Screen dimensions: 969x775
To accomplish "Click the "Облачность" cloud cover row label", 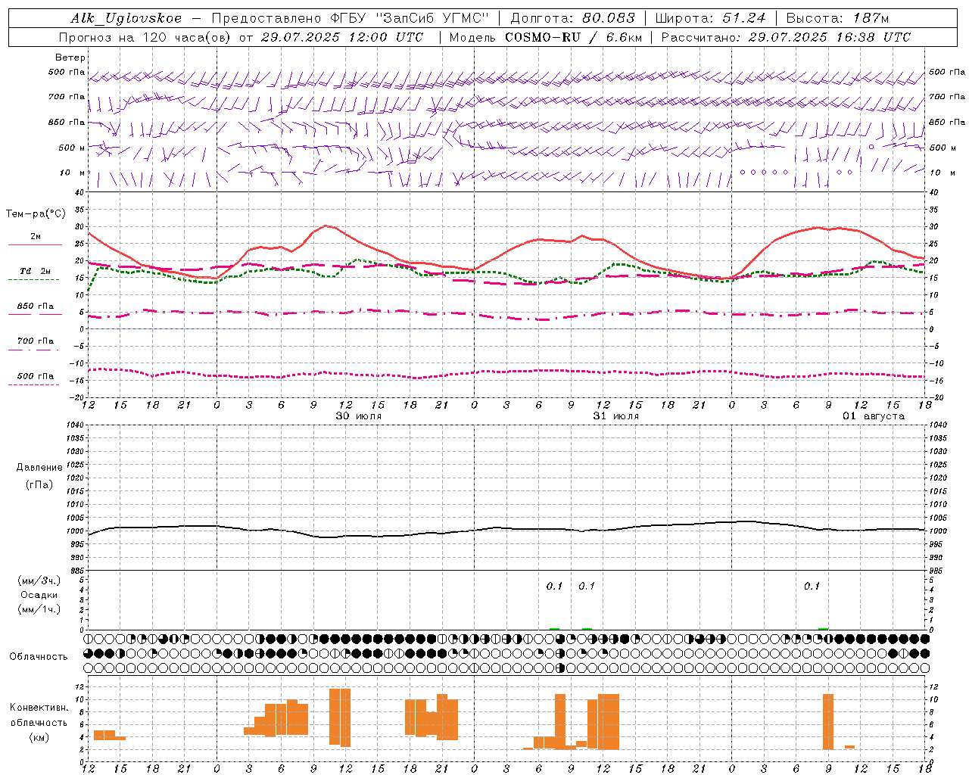I will 39,657.
